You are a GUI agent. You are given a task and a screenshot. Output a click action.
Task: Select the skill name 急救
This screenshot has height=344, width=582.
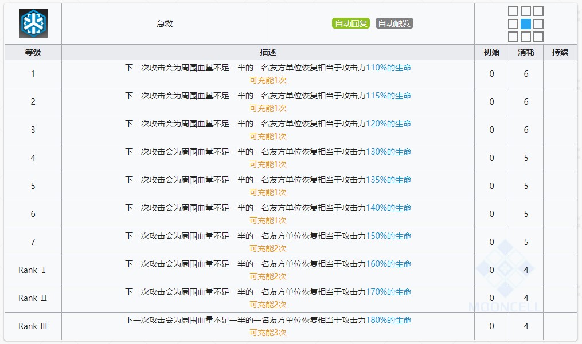(x=165, y=23)
